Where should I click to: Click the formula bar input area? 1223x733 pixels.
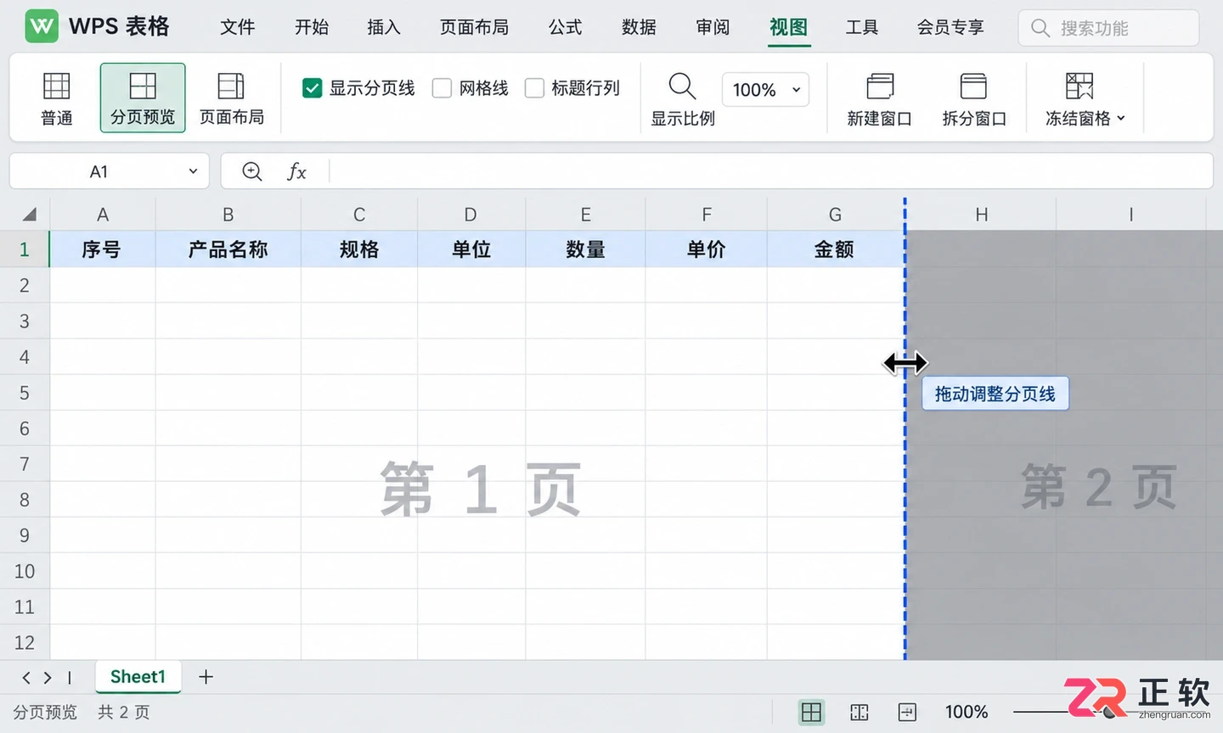[x=769, y=171]
